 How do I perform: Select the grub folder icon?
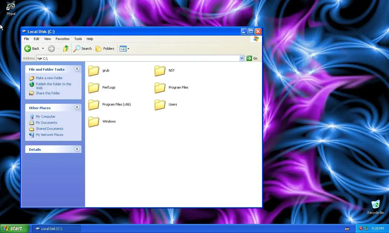click(94, 71)
